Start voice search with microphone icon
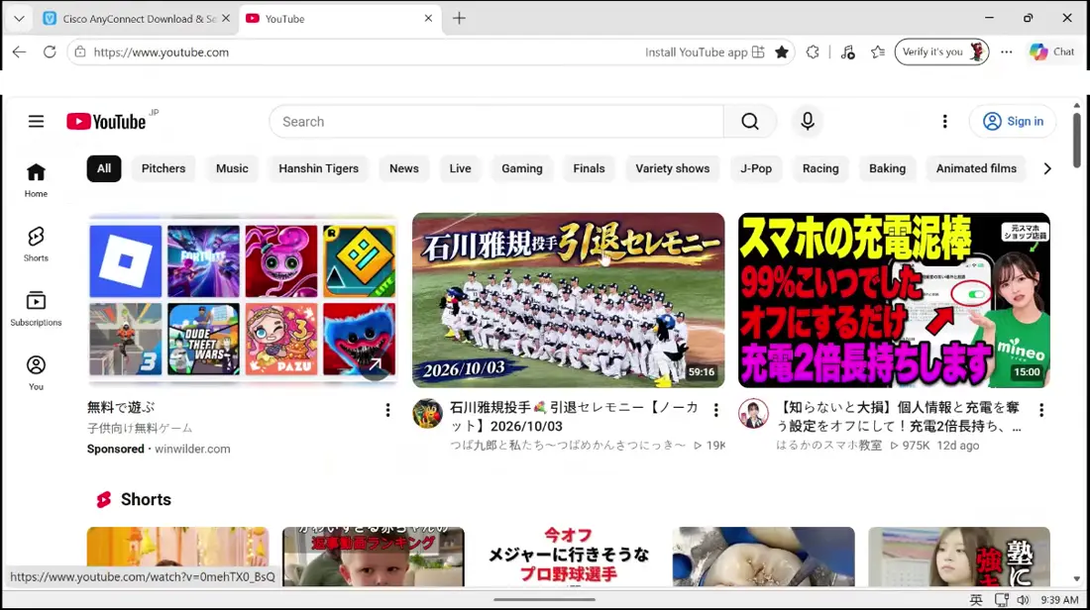Image resolution: width=1090 pixels, height=610 pixels. click(x=807, y=122)
